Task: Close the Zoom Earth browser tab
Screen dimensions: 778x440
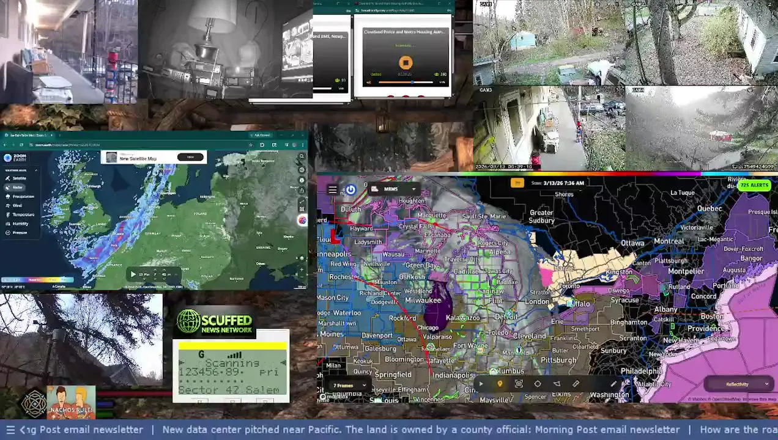Action: (51, 135)
